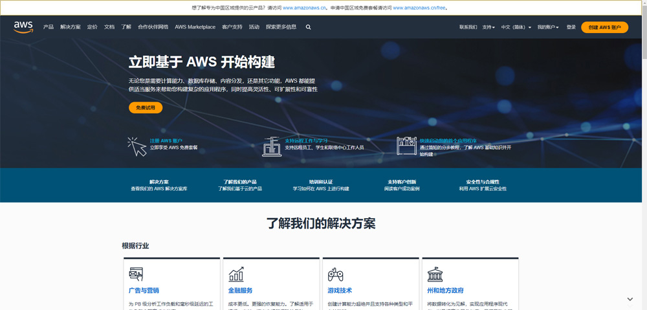Screen dimensions: 647x310
Task: Open the 产品 menu in navigation
Action: [x=49, y=27]
